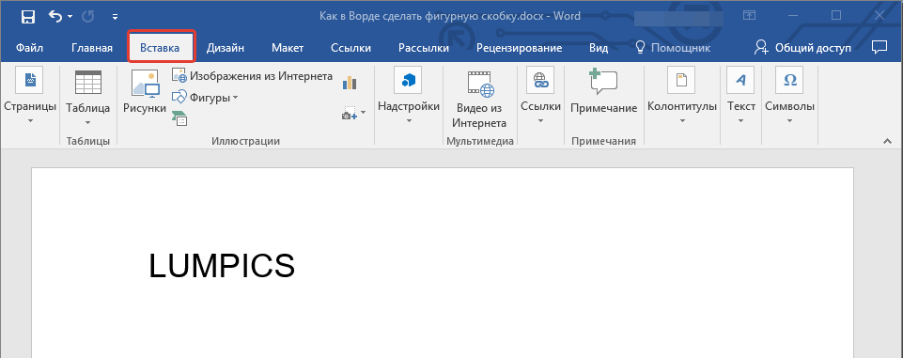Open the Колонтитулы header-footer dropdown
903x358 pixels.
click(682, 97)
